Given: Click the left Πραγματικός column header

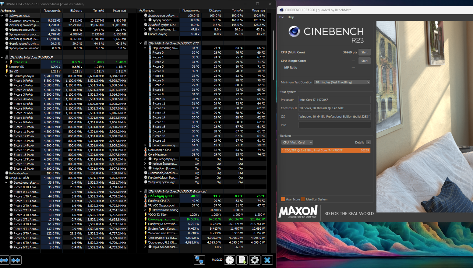Looking at the screenshot, I should point(52,11).
